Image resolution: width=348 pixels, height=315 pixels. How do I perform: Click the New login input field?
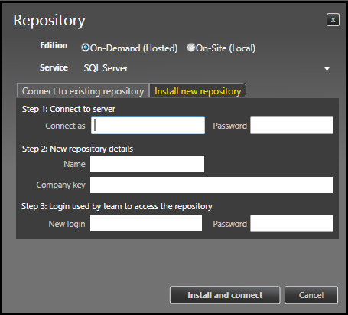tap(146, 224)
